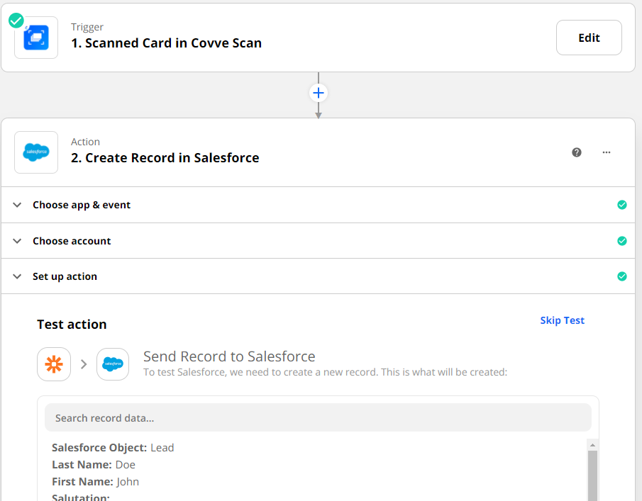
Task: Click the Edit button on the trigger
Action: 589,38
